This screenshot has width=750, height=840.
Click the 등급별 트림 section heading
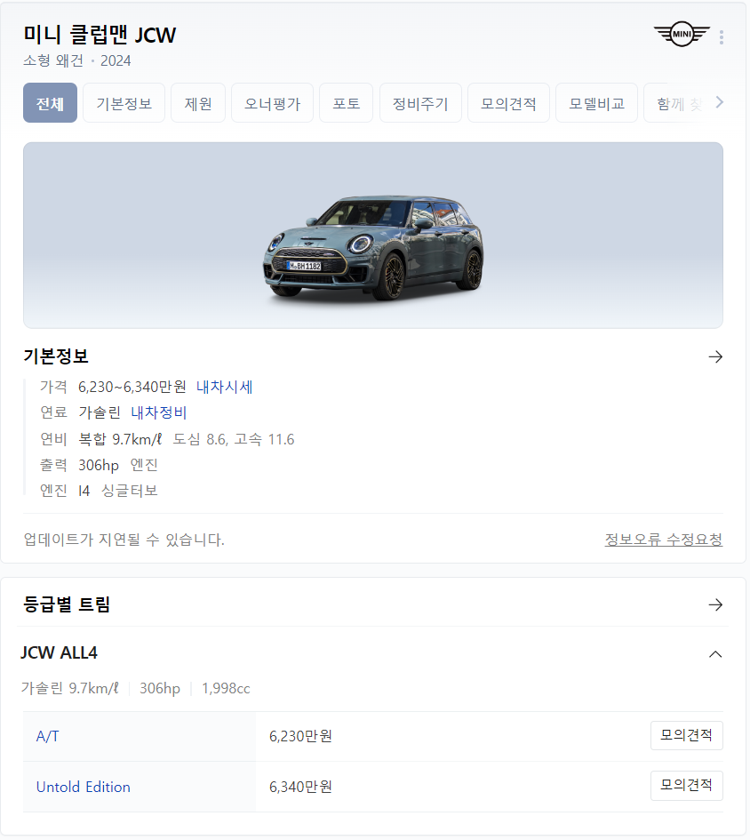pyautogui.click(x=67, y=604)
